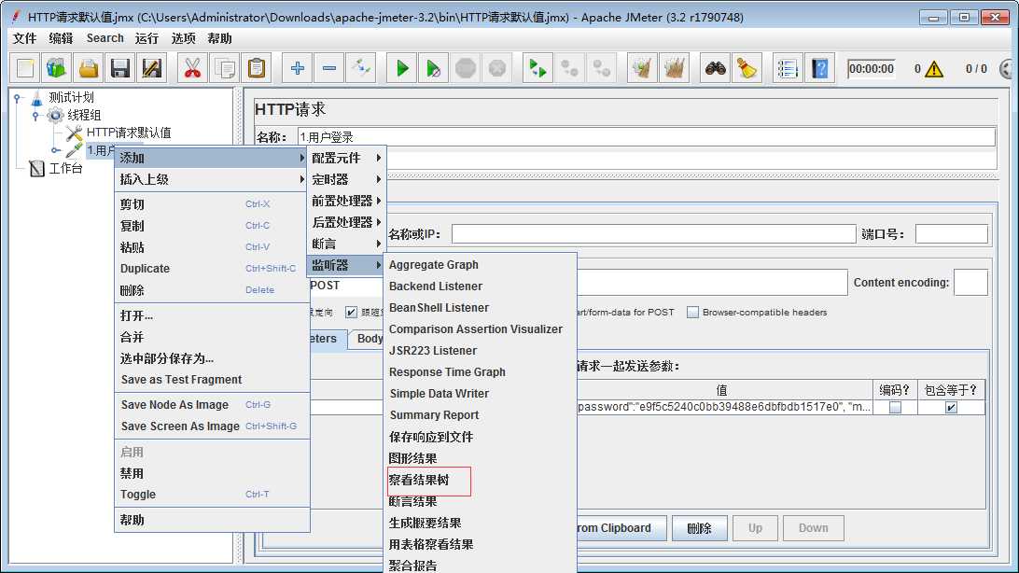The image size is (1019, 573).
Task: Click the 端口号 input field
Action: (952, 234)
